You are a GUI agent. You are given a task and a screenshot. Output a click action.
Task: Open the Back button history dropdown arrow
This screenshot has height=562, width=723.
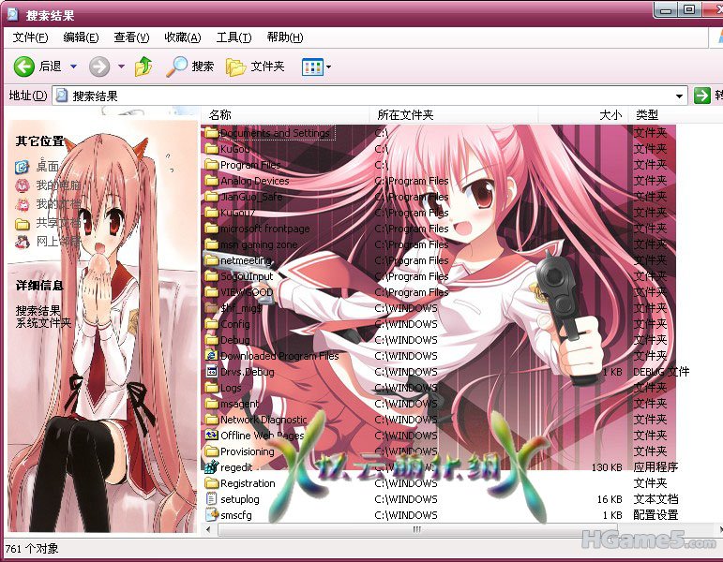pos(74,67)
